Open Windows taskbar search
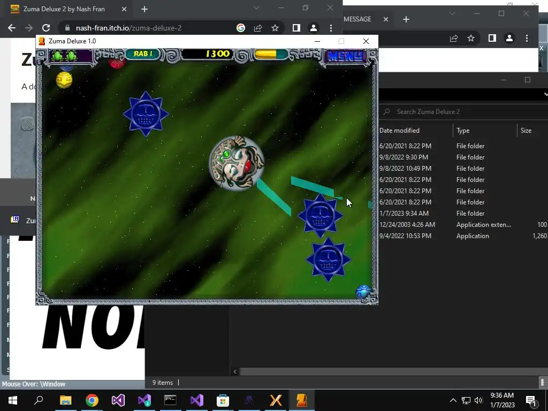Viewport: 548px width, 411px height. click(x=39, y=400)
